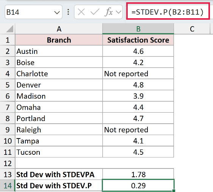This screenshot has height=192, width=213.
Task: Select Boise's score 4.2
Action: tap(138, 62)
